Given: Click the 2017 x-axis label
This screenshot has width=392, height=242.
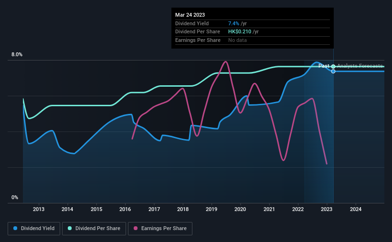Looking at the screenshot, I should (154, 209).
